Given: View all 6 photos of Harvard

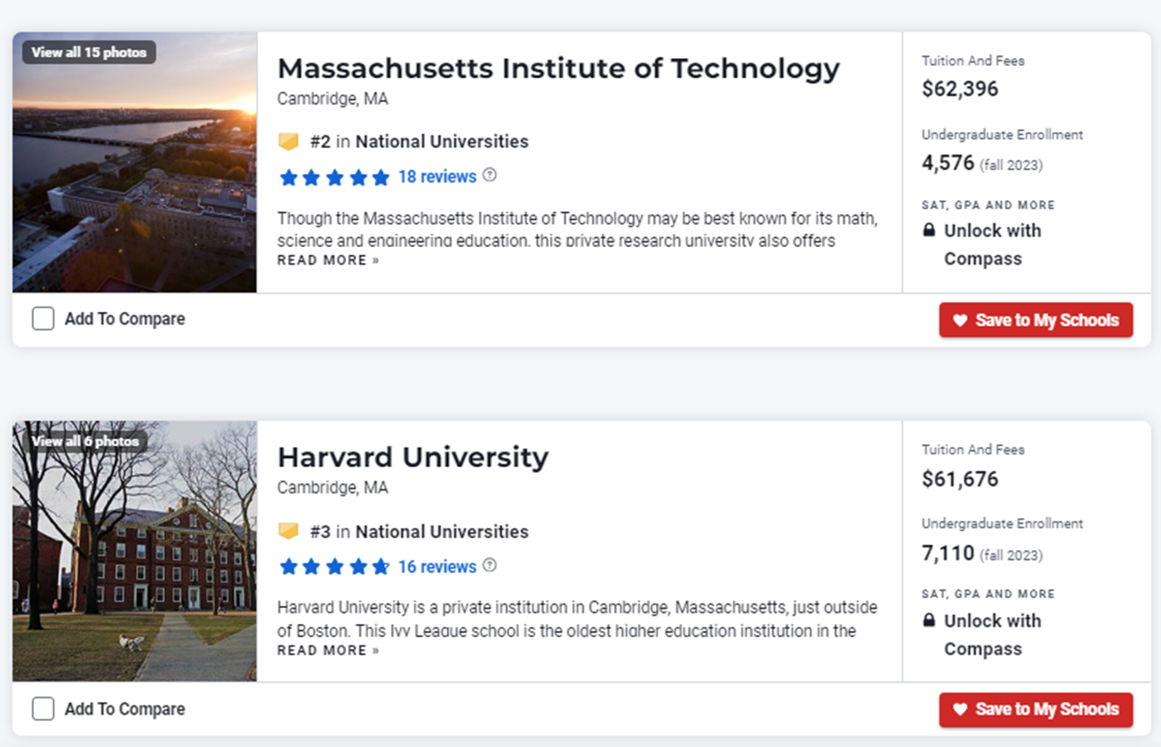Looking at the screenshot, I should 86,441.
